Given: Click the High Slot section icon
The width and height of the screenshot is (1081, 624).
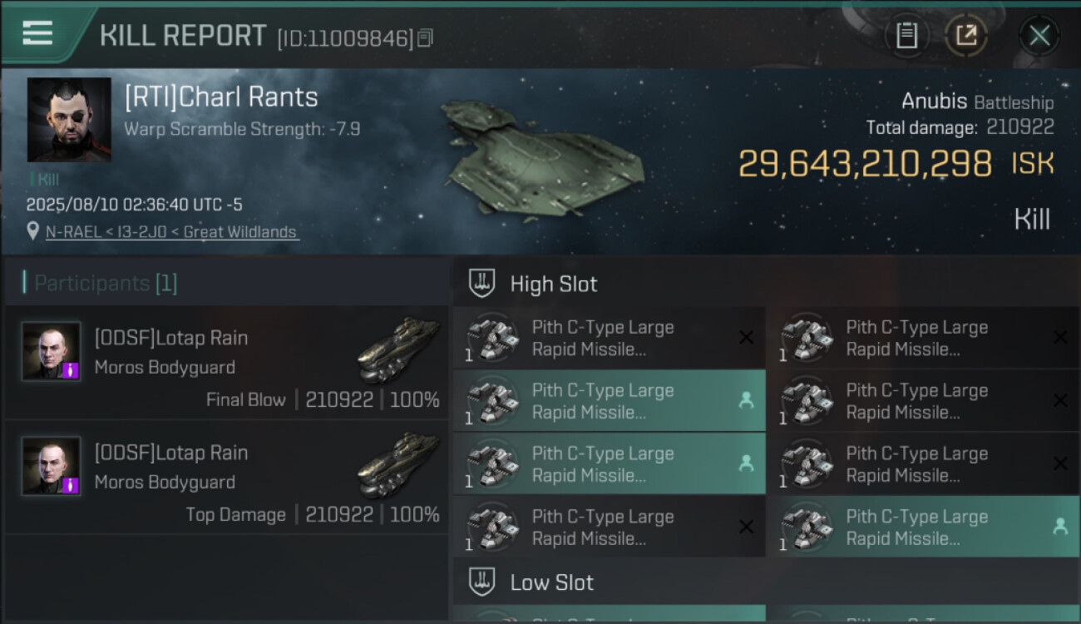Looking at the screenshot, I should click(482, 284).
